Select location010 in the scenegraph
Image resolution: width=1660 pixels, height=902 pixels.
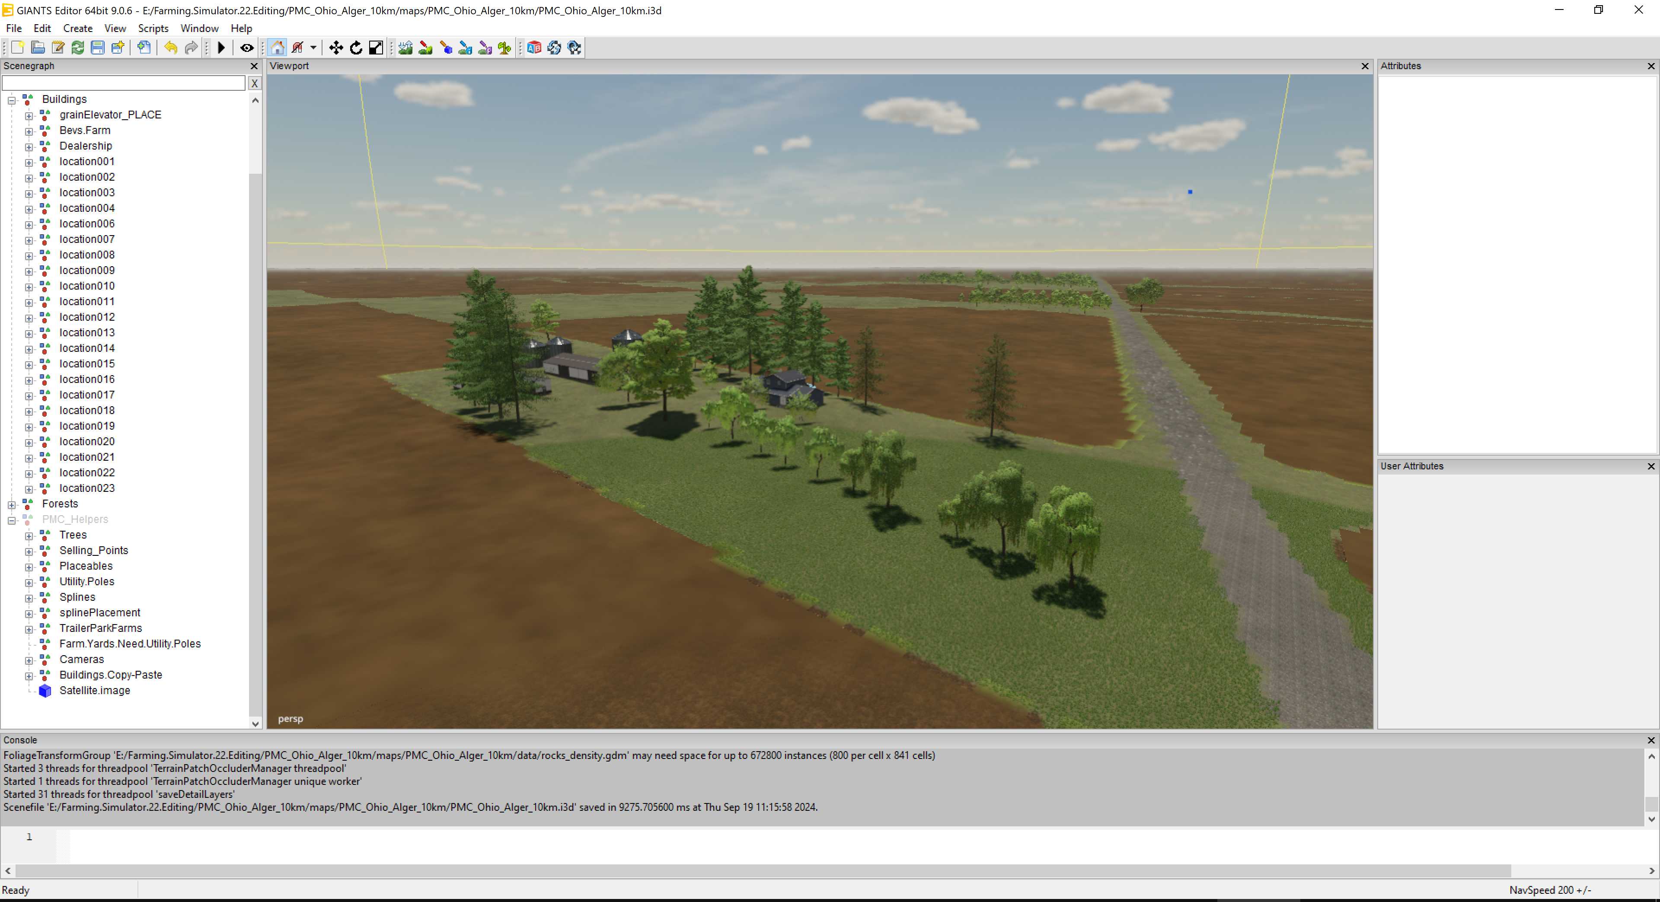[87, 286]
